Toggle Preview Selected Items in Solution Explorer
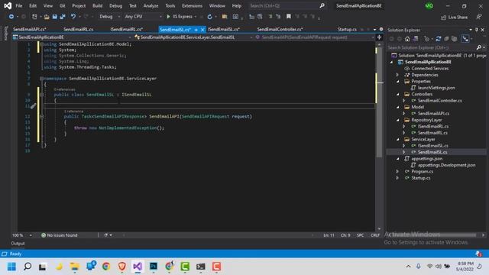489x275 pixels. click(x=465, y=39)
